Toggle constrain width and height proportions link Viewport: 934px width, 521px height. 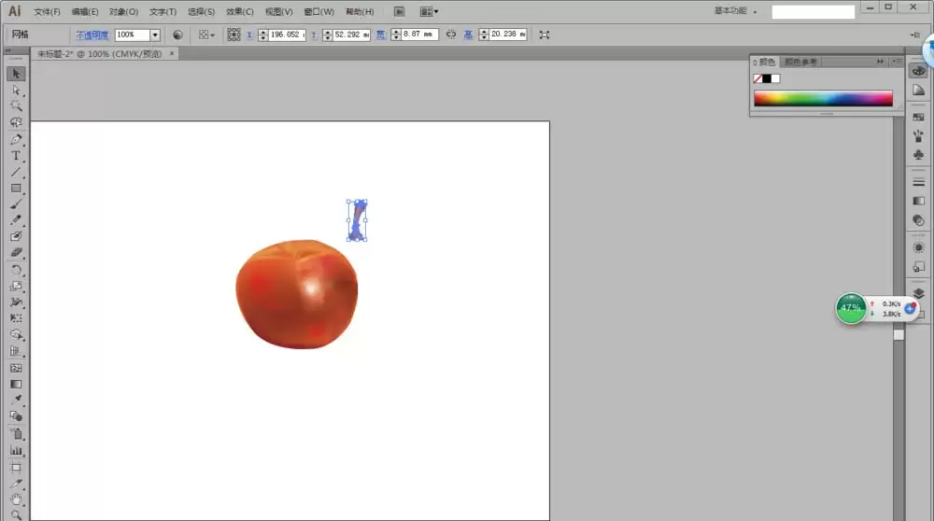[x=451, y=35]
